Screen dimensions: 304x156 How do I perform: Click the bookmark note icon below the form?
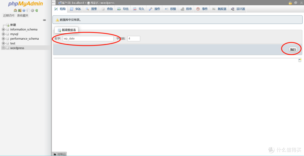tap(300, 60)
